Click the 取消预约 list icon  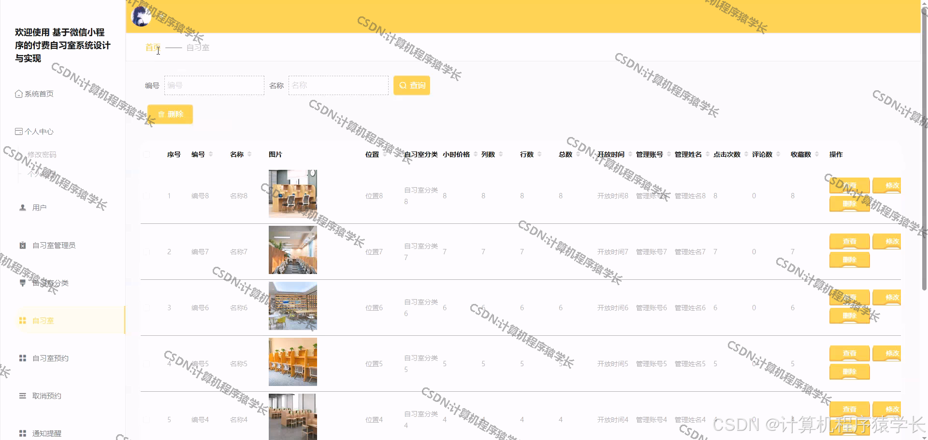[22, 396]
